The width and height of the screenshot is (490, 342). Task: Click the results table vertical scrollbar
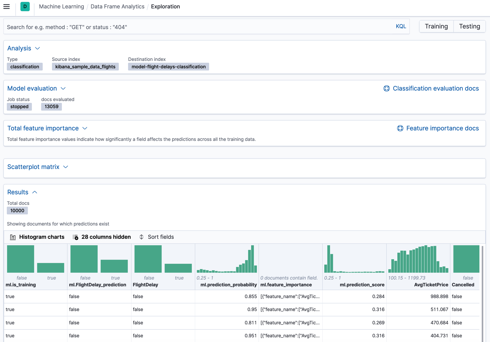tap(482, 293)
